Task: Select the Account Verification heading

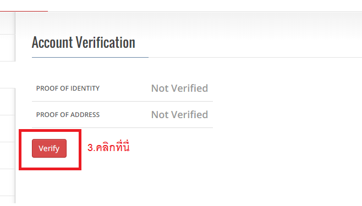Action: [x=83, y=43]
